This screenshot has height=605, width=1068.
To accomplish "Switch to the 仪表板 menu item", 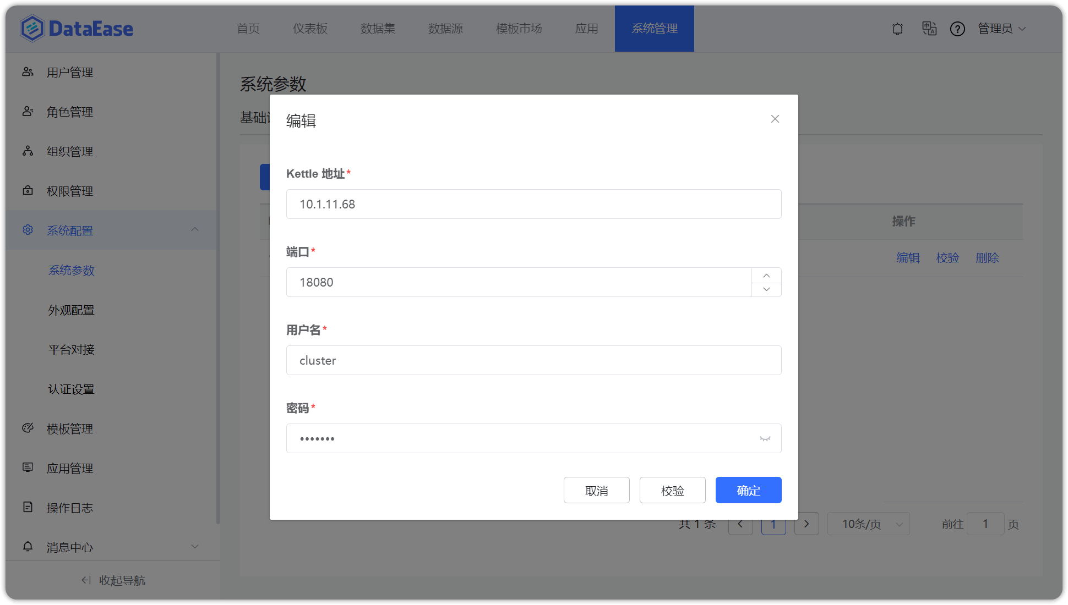I will pyautogui.click(x=310, y=29).
